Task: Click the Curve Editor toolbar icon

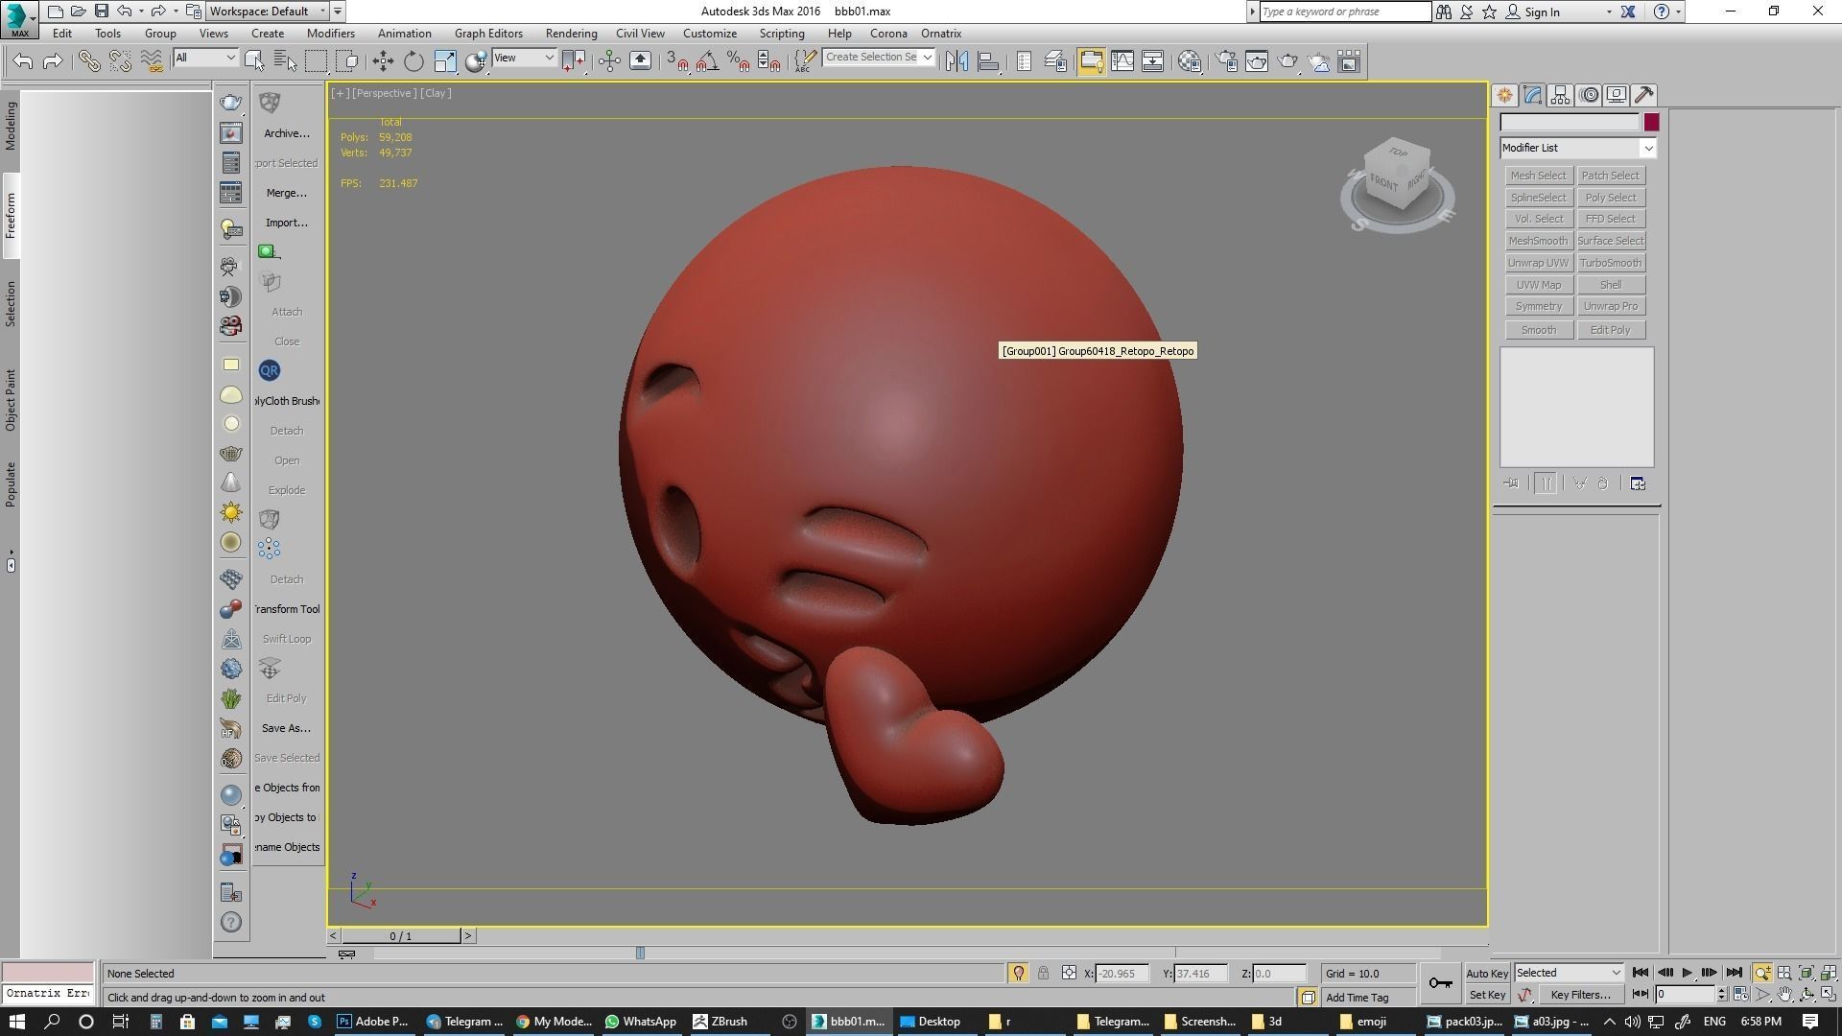Action: [x=1122, y=61]
